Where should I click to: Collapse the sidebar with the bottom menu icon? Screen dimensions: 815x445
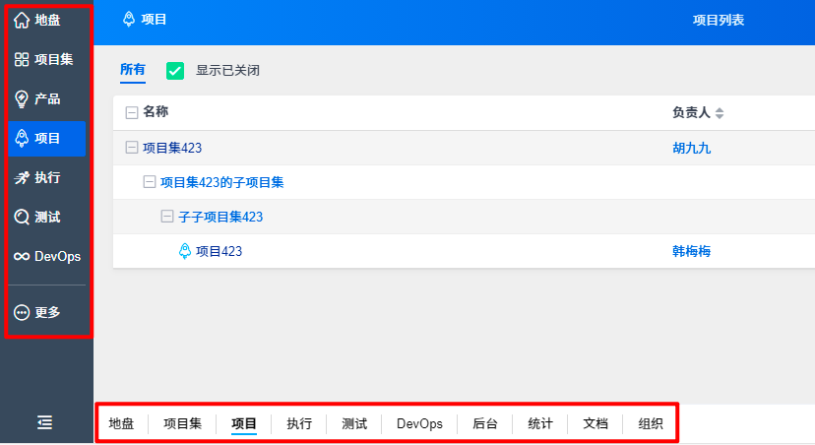click(x=44, y=422)
